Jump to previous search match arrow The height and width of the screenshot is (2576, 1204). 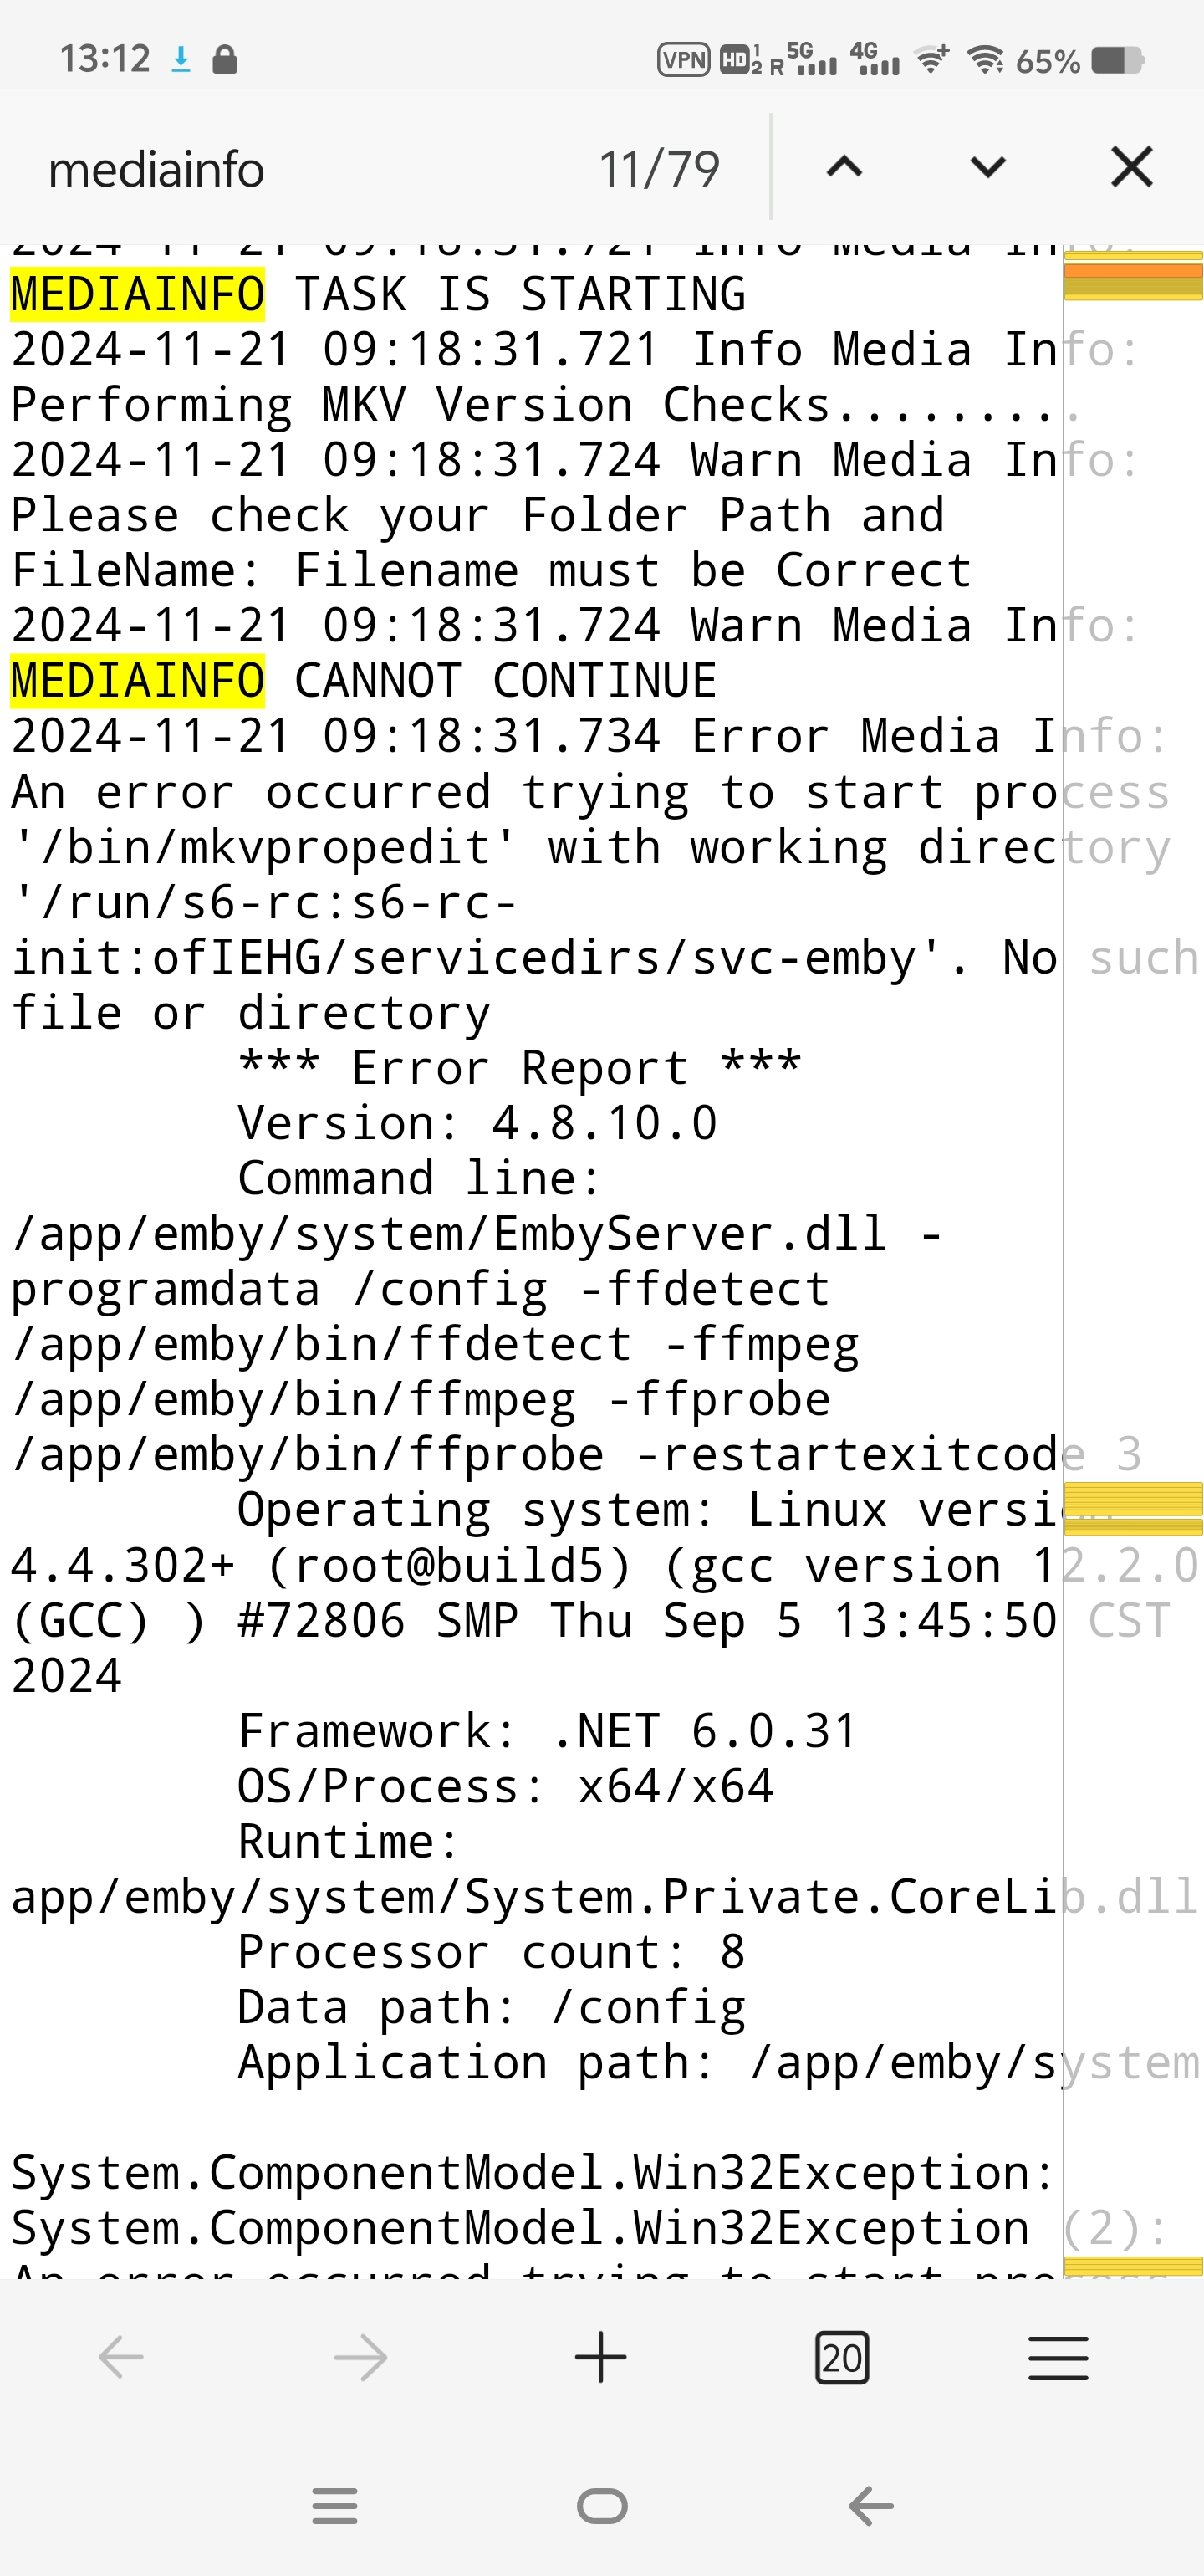[844, 167]
